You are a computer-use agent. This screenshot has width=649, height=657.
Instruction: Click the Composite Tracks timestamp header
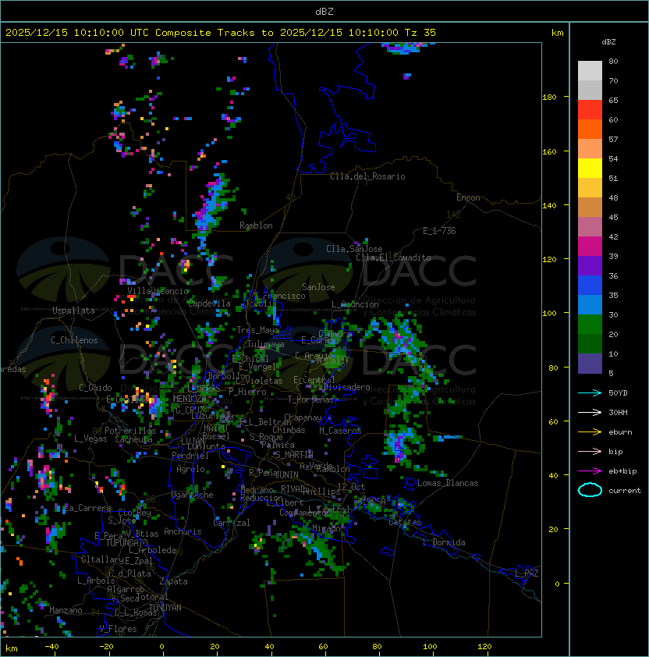tap(221, 33)
